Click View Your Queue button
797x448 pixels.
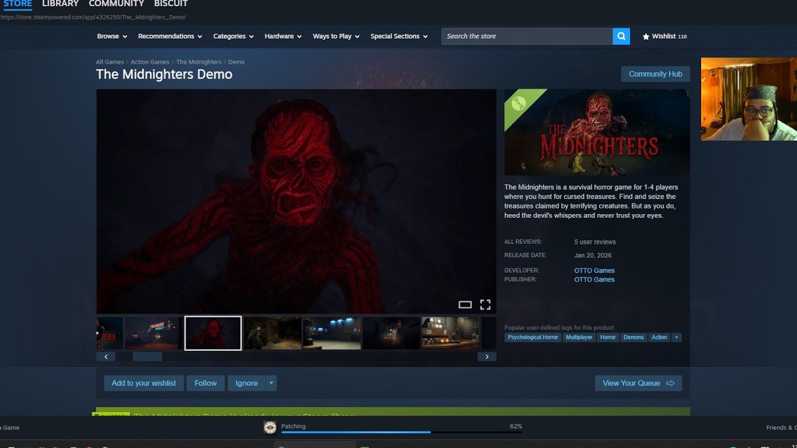[x=638, y=383]
